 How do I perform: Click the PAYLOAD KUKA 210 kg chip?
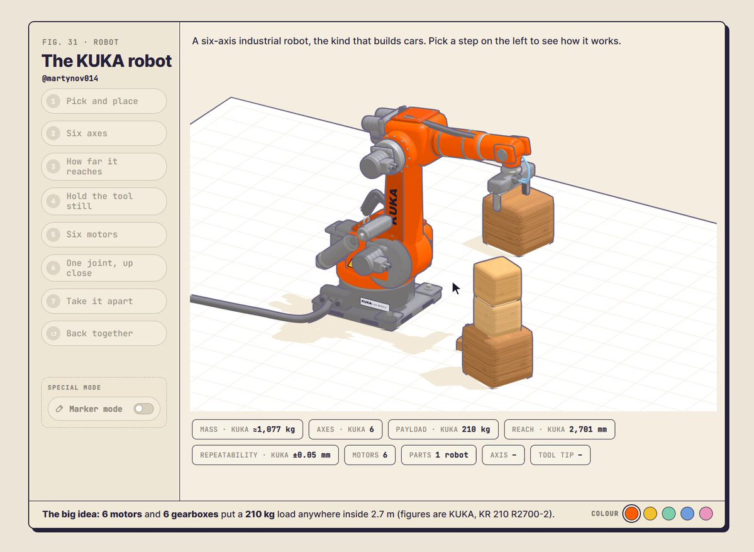click(443, 429)
